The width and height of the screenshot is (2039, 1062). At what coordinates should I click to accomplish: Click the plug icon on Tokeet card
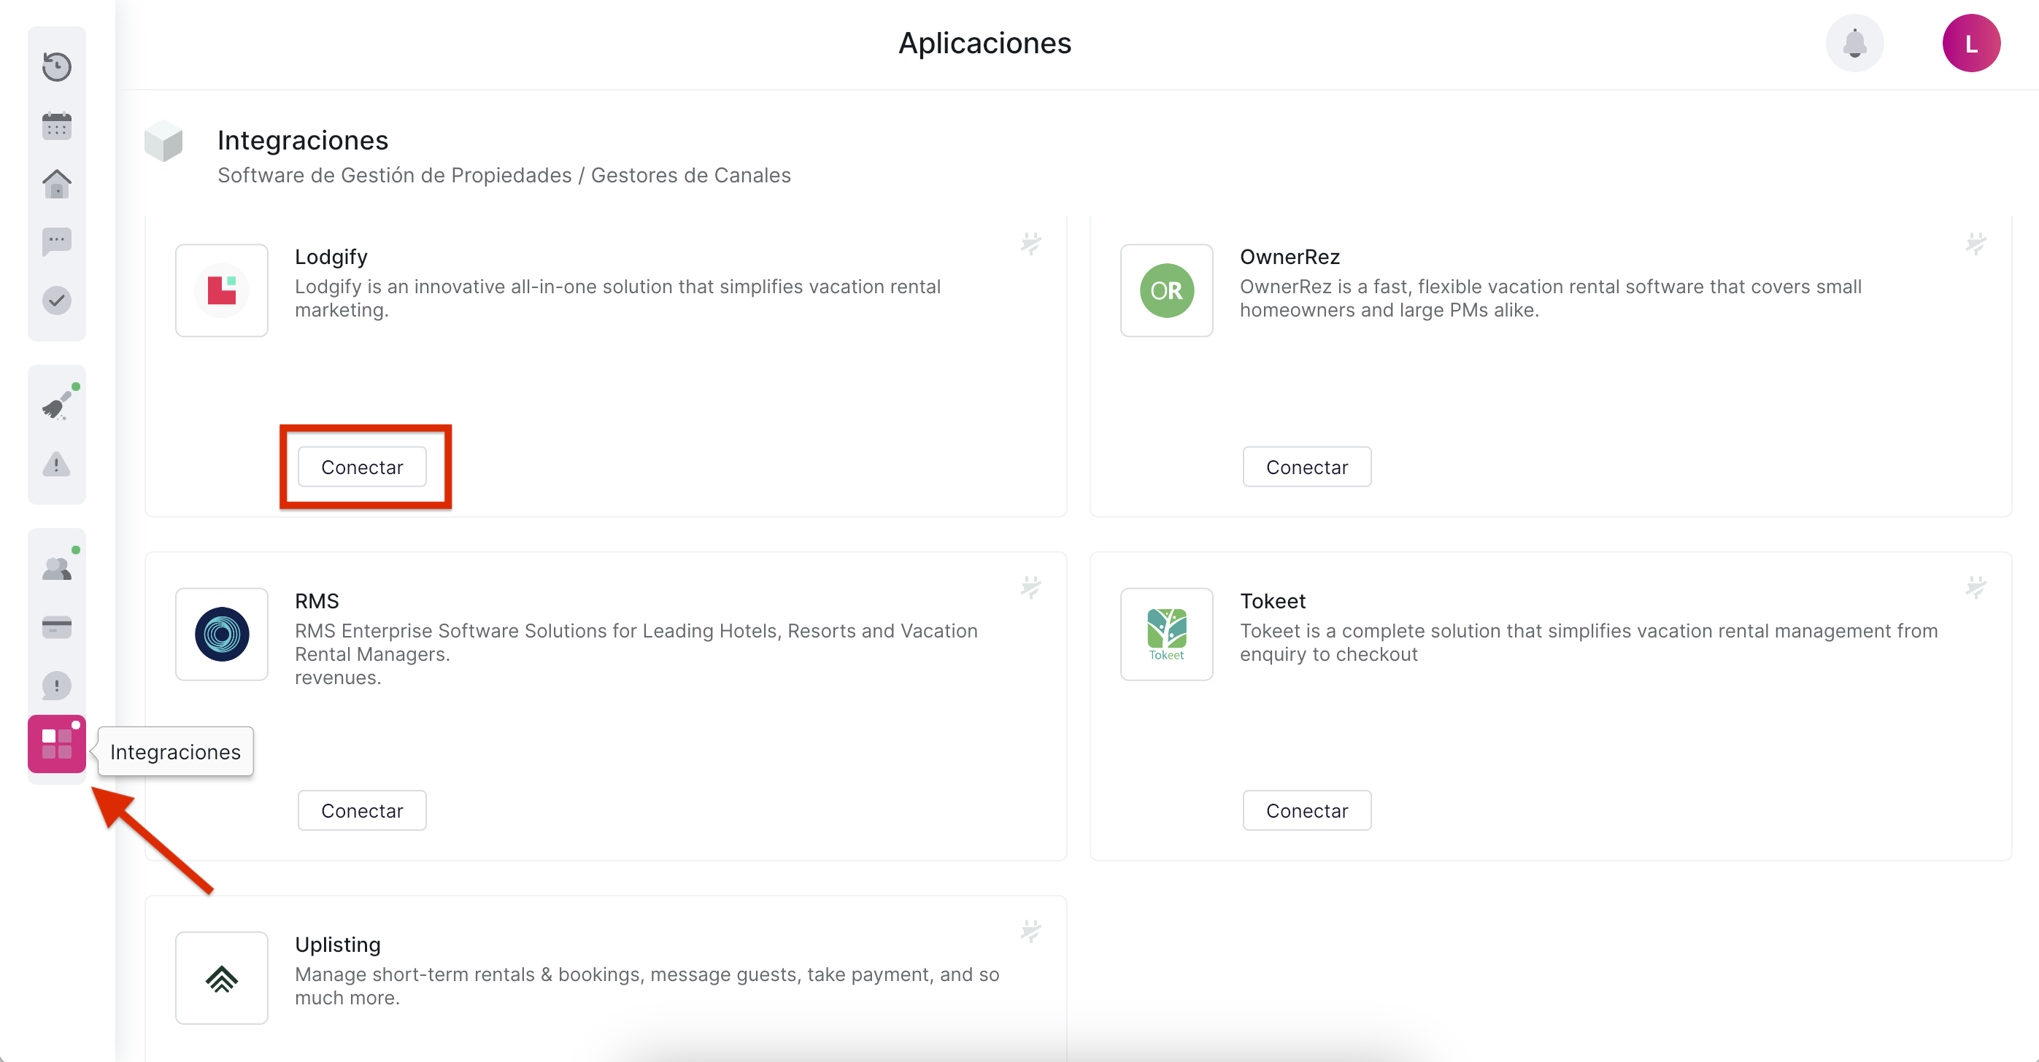point(1976,586)
